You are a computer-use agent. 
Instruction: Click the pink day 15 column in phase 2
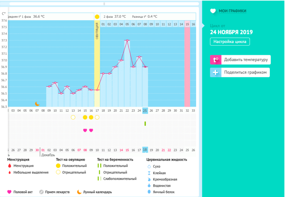187,63
